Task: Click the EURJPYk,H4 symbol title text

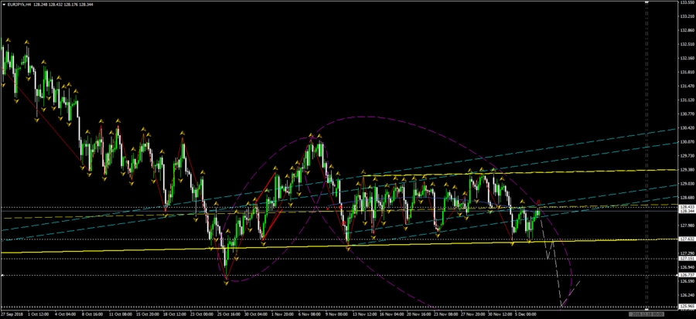Action: [20, 5]
